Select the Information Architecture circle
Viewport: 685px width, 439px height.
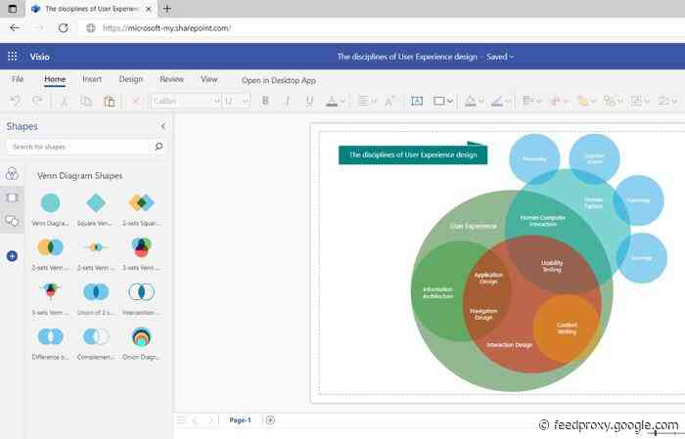(437, 292)
